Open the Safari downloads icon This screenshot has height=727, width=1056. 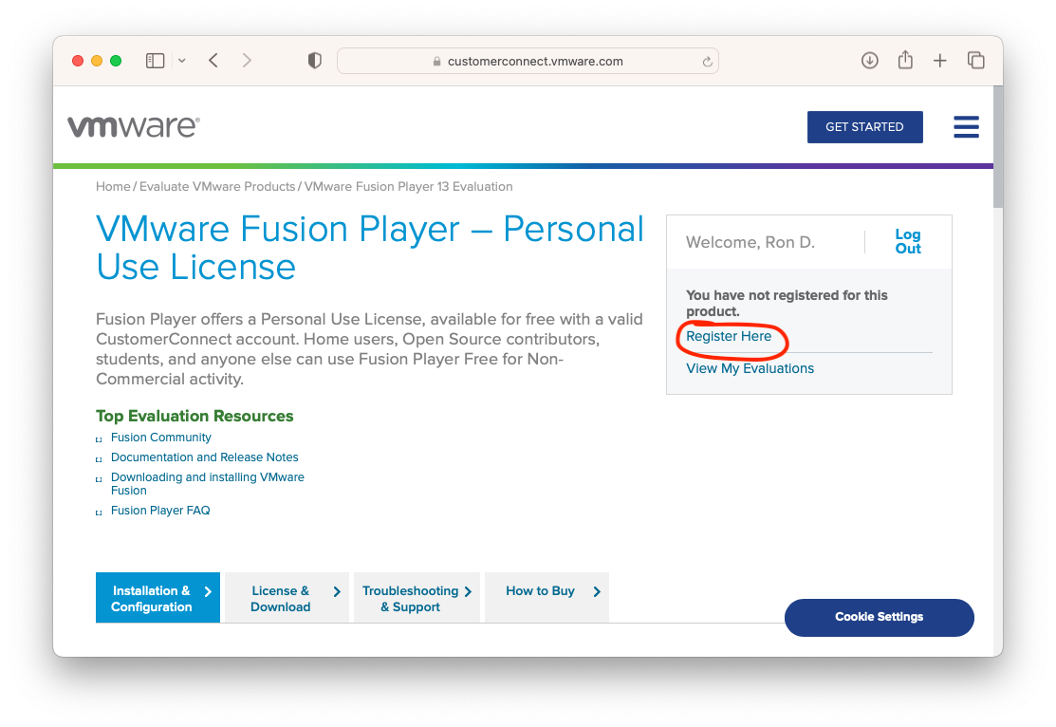coord(869,61)
